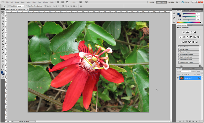The image size is (204, 123).
Task: Select the History Brush tool
Action: (x=3, y=38)
